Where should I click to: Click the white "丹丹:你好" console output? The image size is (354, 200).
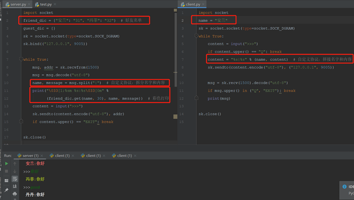click(x=35, y=194)
